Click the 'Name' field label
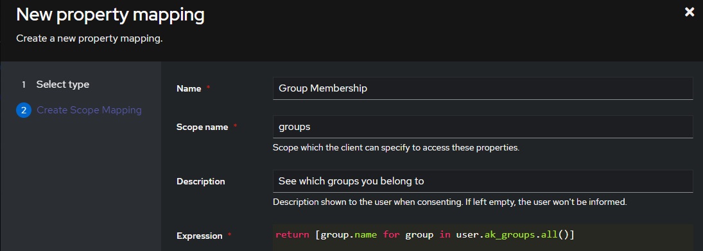The width and height of the screenshot is (703, 251). (189, 89)
